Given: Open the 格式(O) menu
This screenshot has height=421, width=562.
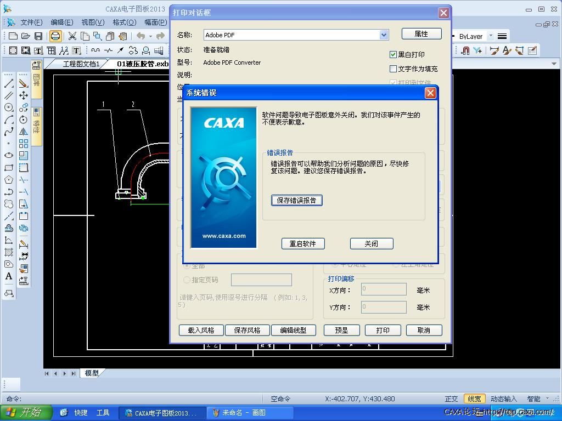Looking at the screenshot, I should [x=125, y=22].
